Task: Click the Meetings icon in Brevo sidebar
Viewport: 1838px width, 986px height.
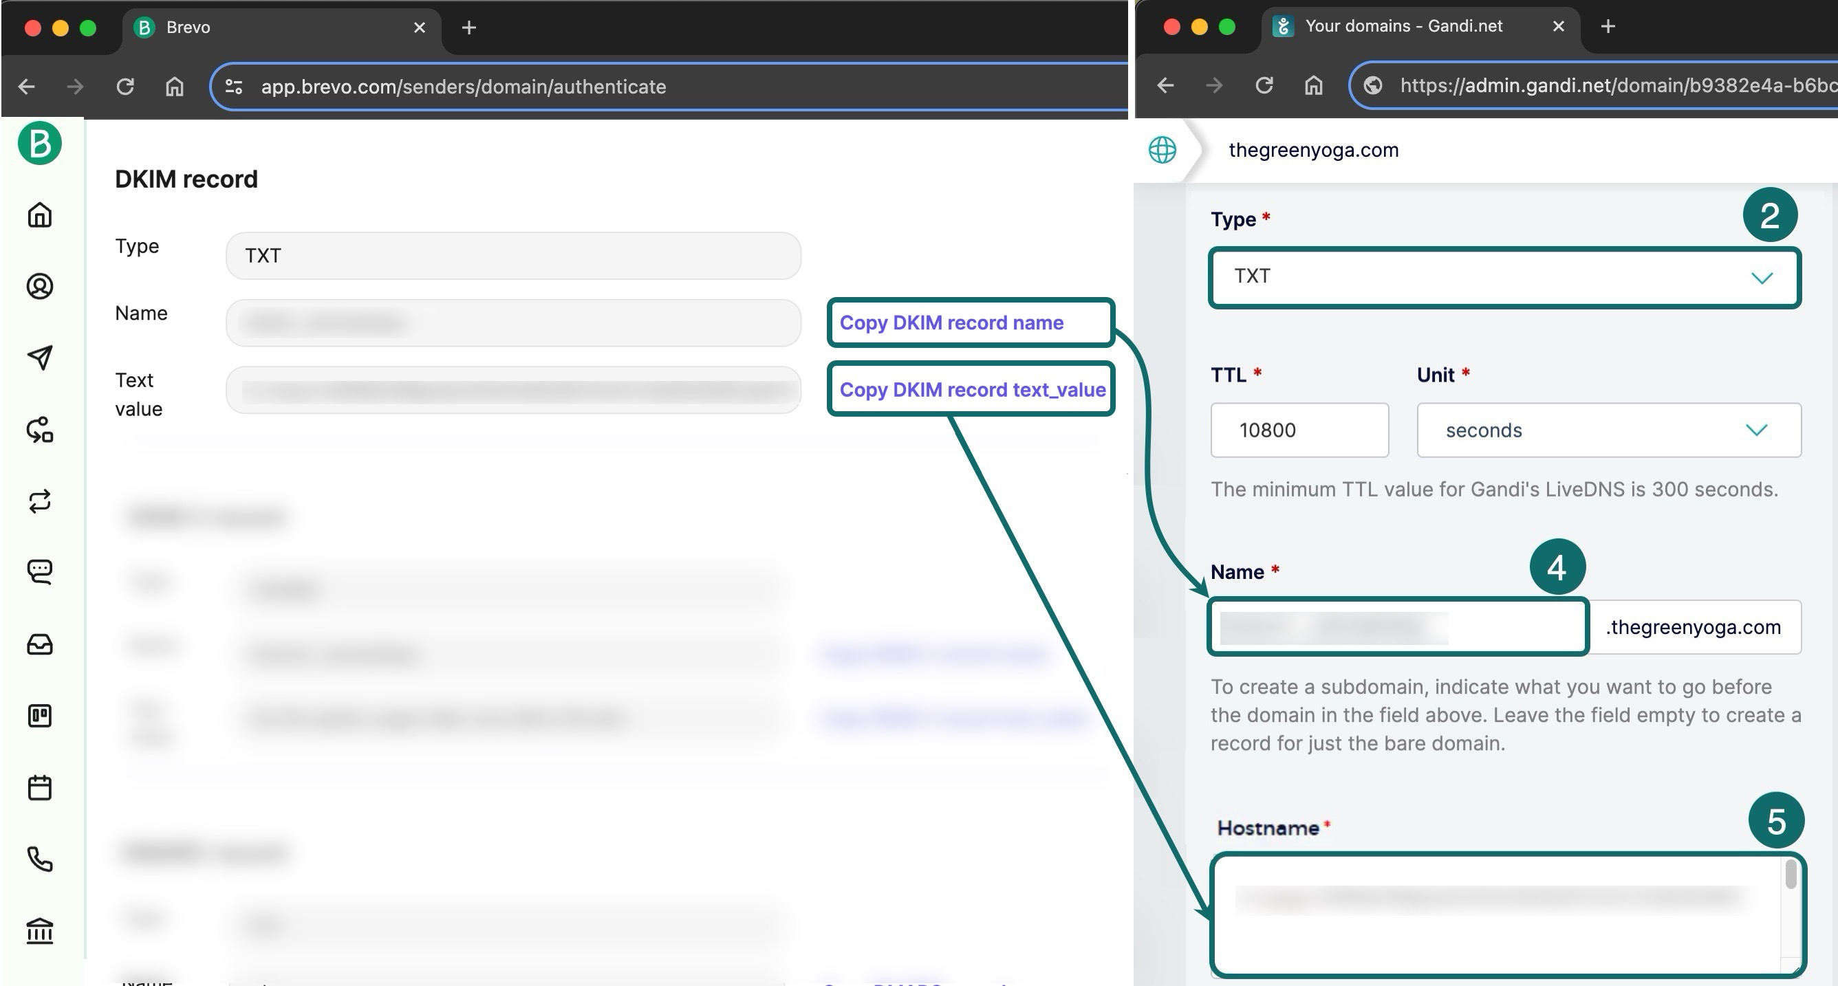Action: point(41,787)
